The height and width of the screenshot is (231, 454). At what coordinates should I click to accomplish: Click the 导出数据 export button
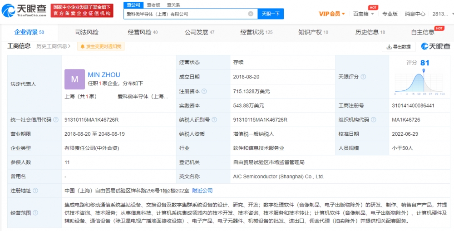click(399, 47)
